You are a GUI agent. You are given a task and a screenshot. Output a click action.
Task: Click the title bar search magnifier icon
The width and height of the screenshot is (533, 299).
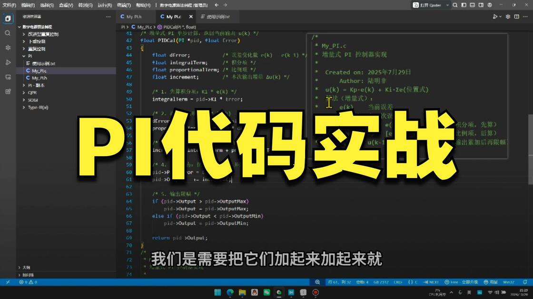(x=455, y=5)
